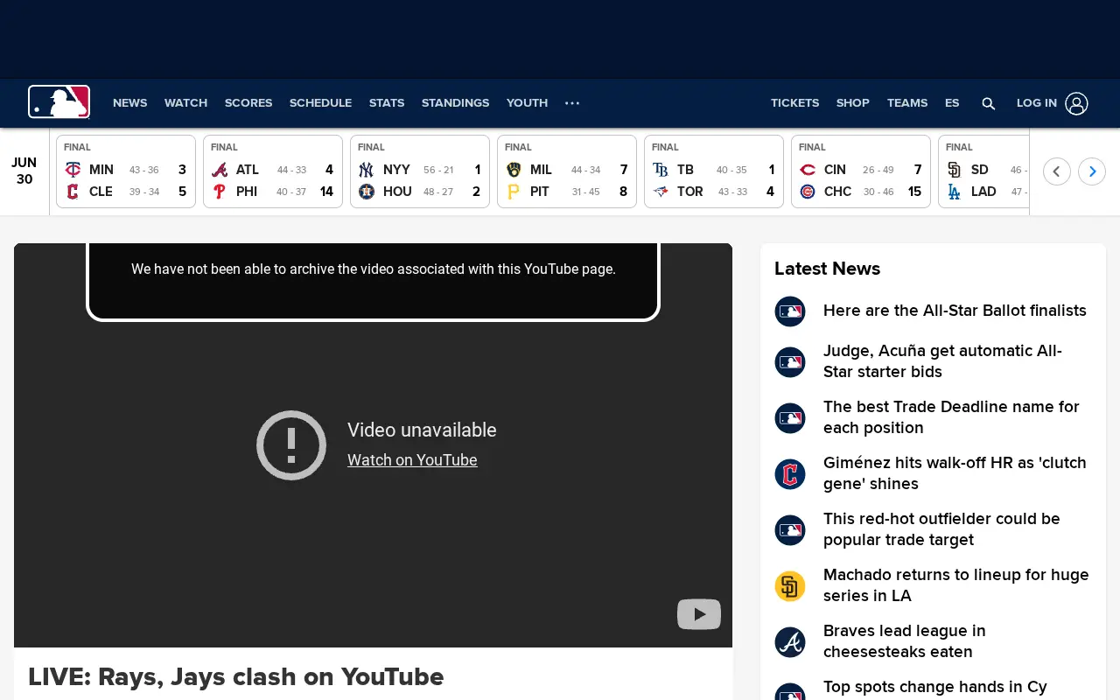Show next scores with right chevron
The width and height of the screenshot is (1120, 700).
1092,171
